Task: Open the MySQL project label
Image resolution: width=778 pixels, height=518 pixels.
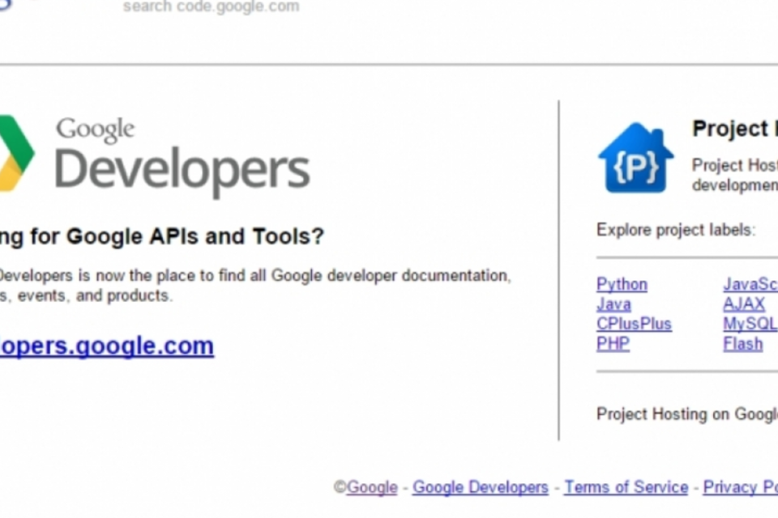Action: (750, 324)
